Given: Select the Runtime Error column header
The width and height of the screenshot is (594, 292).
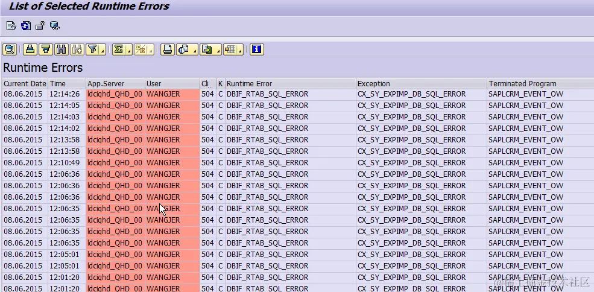Looking at the screenshot, I should (x=290, y=83).
